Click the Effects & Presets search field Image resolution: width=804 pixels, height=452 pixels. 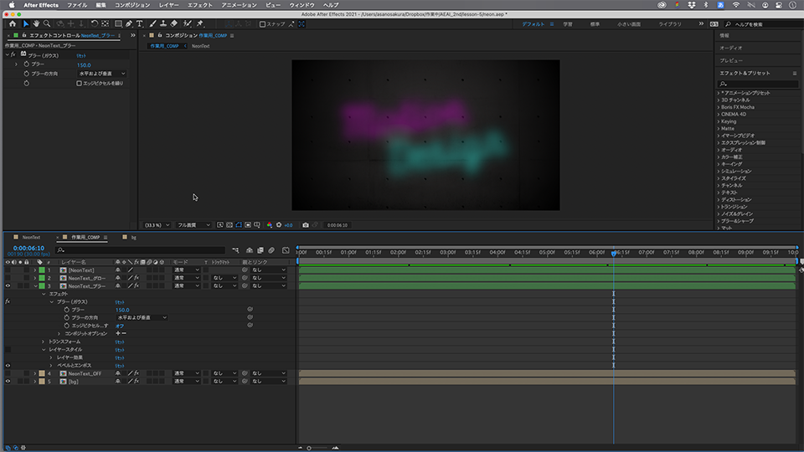(757, 84)
